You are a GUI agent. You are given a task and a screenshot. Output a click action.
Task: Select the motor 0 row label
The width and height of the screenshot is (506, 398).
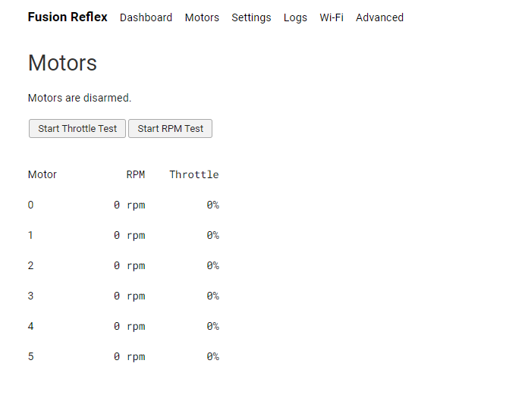tap(31, 205)
